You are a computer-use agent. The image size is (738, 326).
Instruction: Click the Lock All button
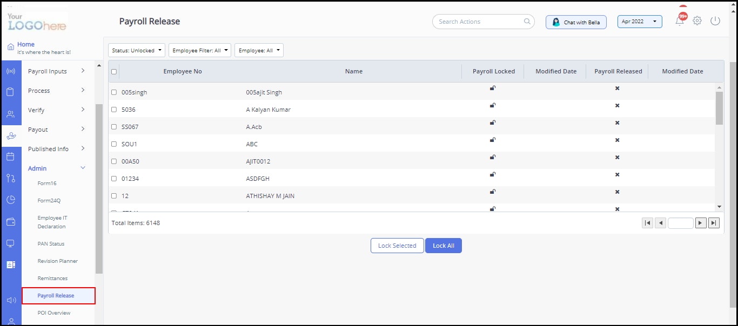444,246
